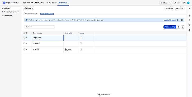This screenshot has width=192, height=97.
Task: Open the dropdown arrow beside Editor
Action: [x=170, y=3]
